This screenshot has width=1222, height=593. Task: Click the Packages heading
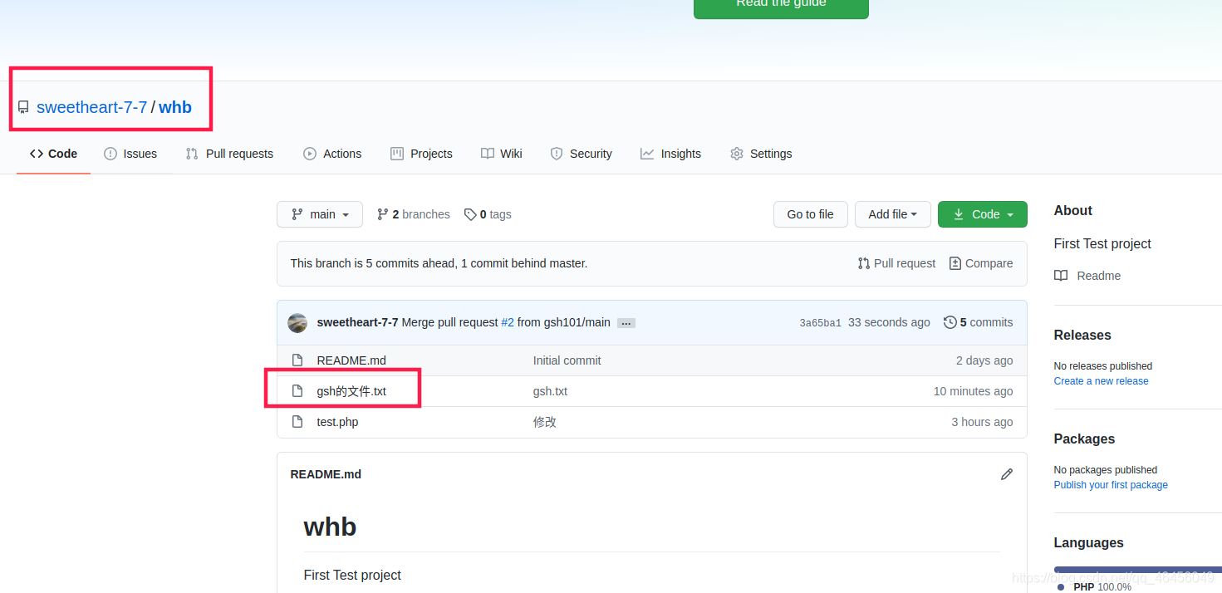(1084, 439)
